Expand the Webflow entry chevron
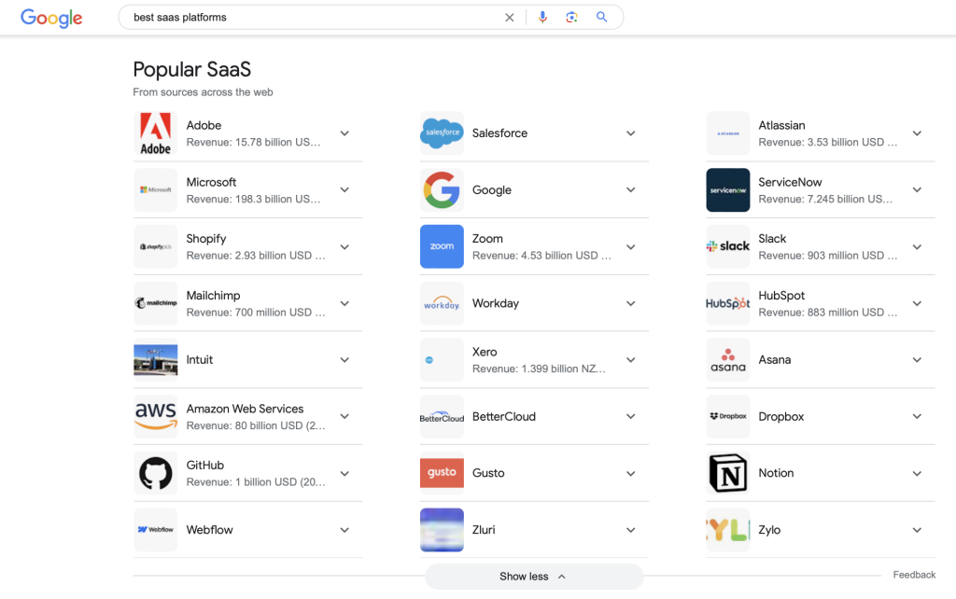The height and width of the screenshot is (599, 956). (344, 530)
